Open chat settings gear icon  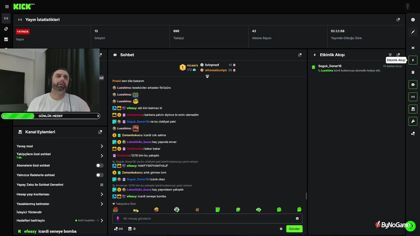281,229
